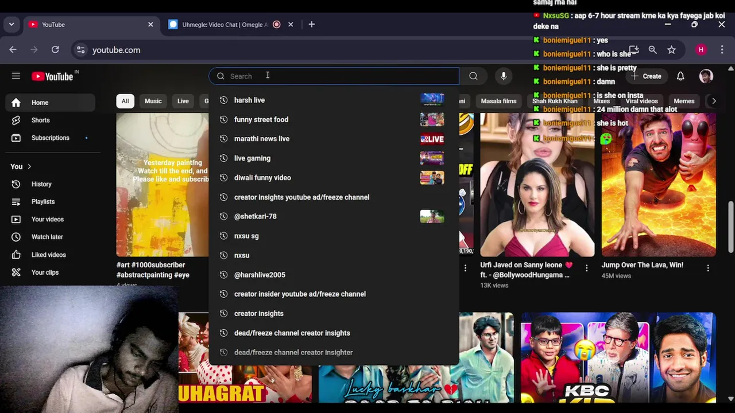Show more filter chips with right arrow
The width and height of the screenshot is (735, 413).
(x=714, y=101)
